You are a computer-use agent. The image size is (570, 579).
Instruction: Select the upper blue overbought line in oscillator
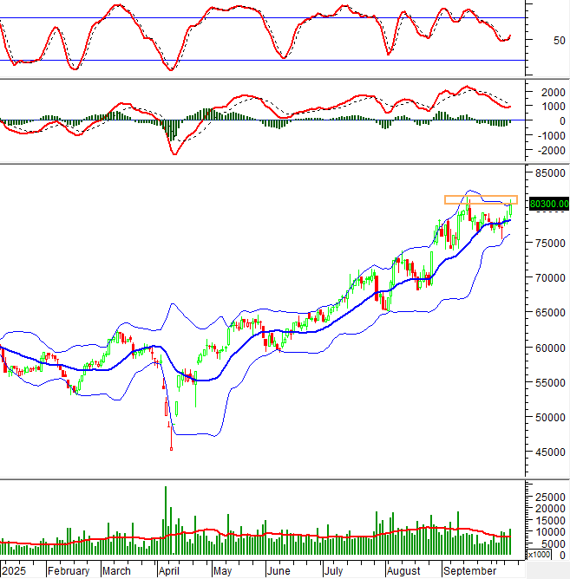coord(260,17)
